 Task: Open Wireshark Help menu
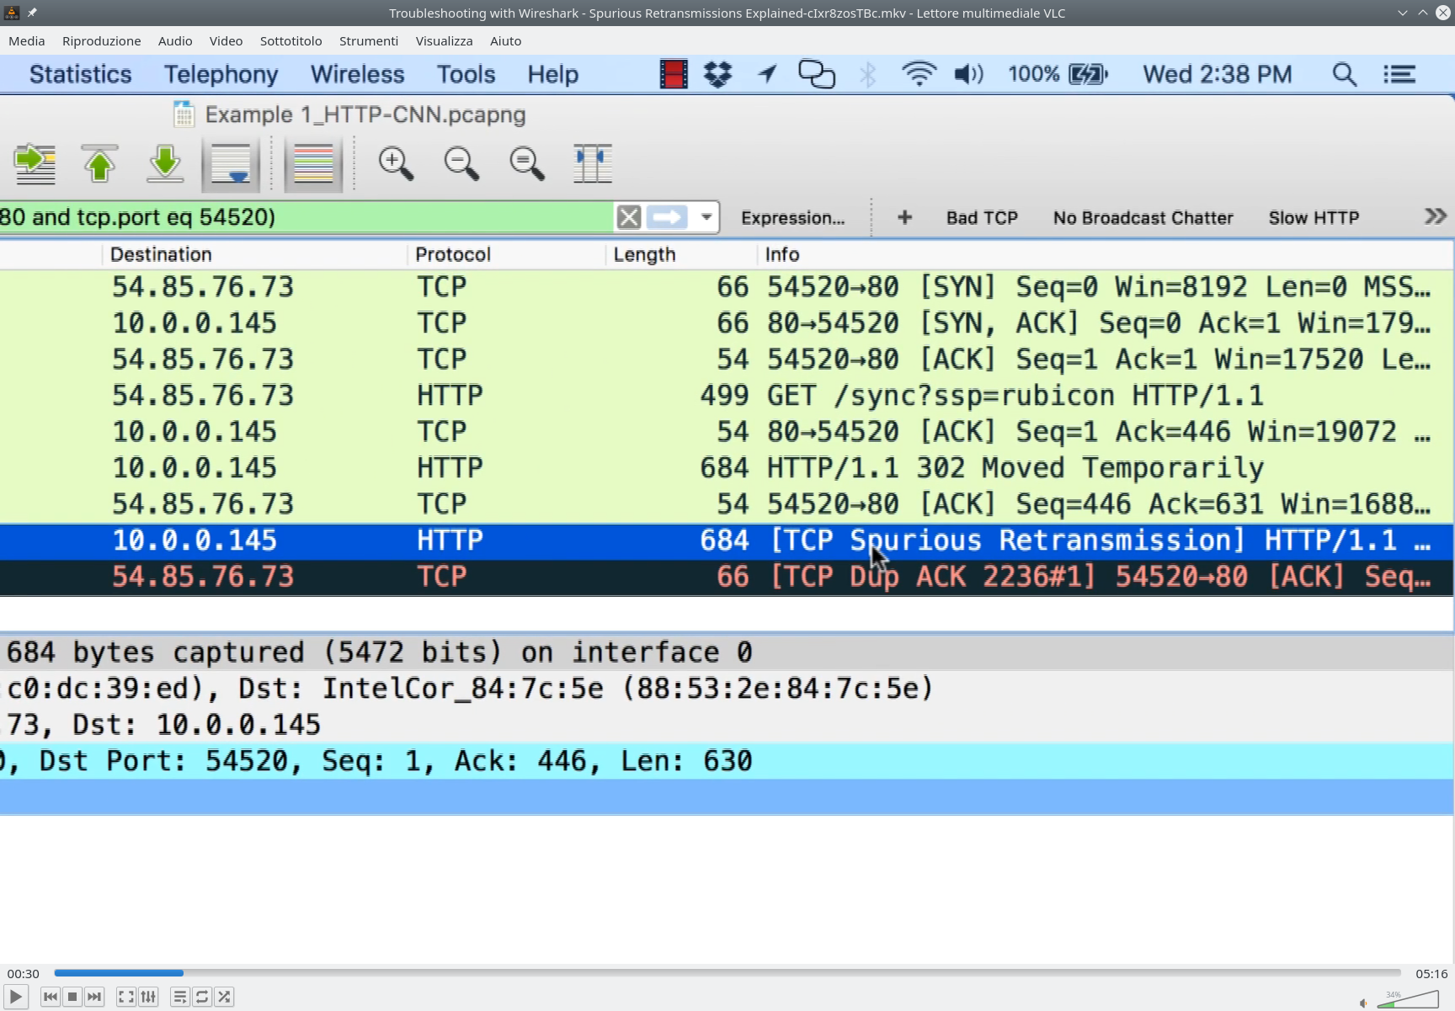552,74
